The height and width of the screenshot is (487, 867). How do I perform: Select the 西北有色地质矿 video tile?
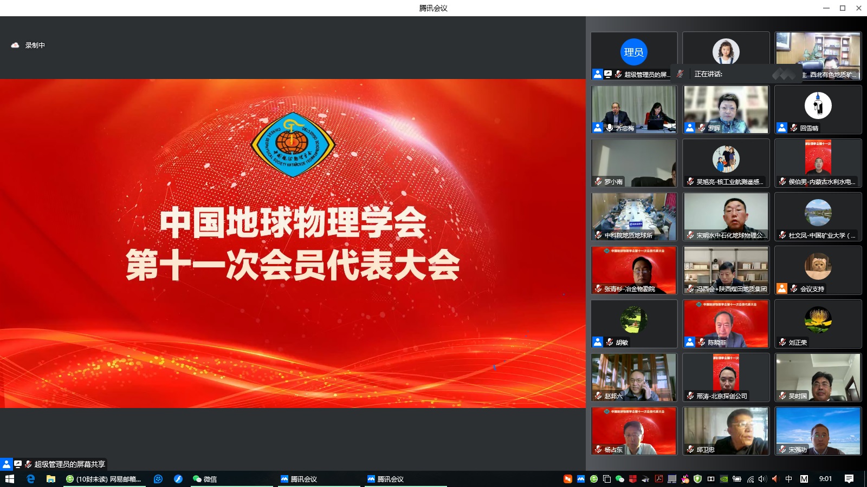(x=818, y=56)
